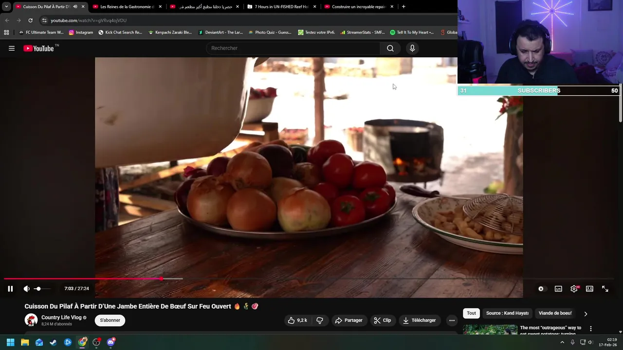
Task: Switch to the Arabic-titled YouTube tab
Action: 204,7
